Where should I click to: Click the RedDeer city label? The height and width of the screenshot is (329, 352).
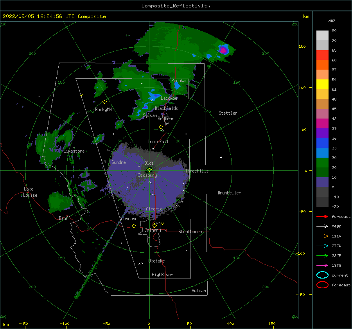(166, 119)
